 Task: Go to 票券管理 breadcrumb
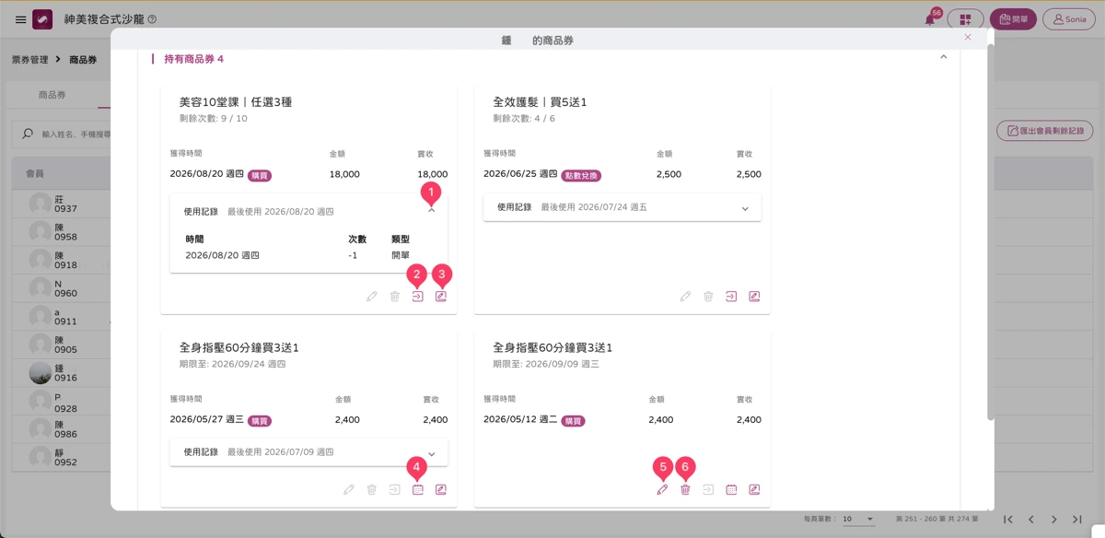pyautogui.click(x=29, y=60)
